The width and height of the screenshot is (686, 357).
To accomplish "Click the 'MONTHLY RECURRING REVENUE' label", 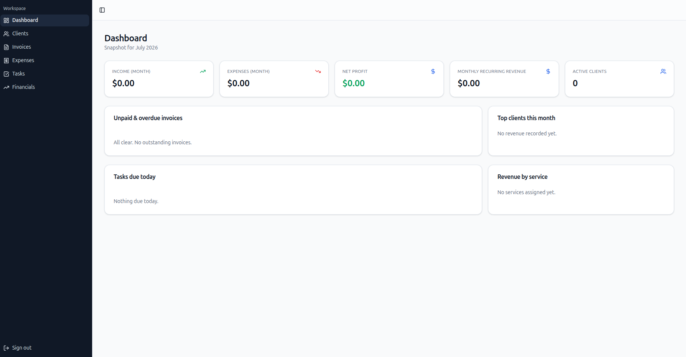I will 492,71.
